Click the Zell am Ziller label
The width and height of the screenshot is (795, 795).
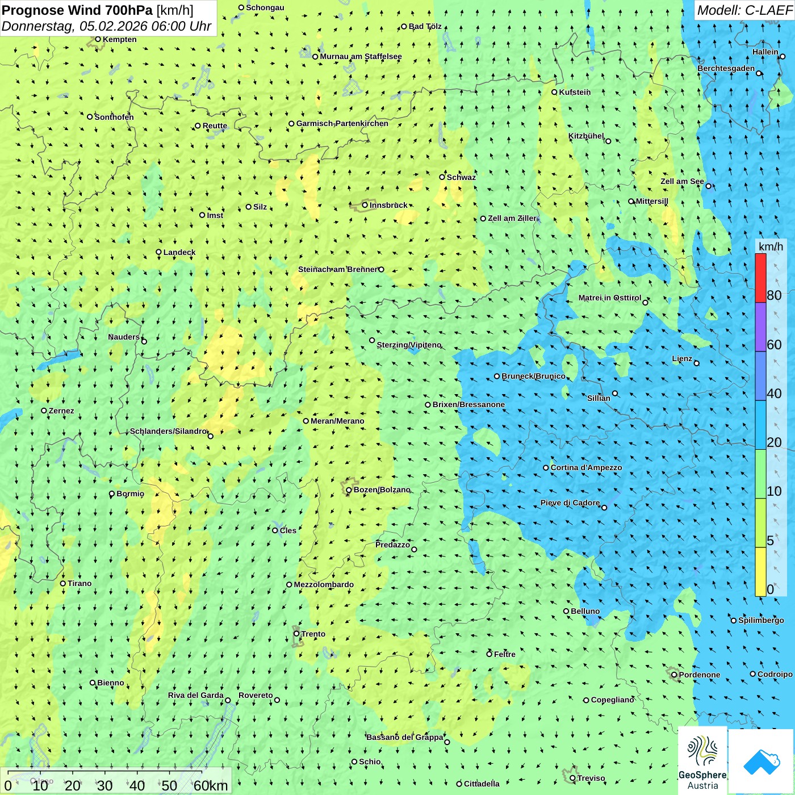512,218
